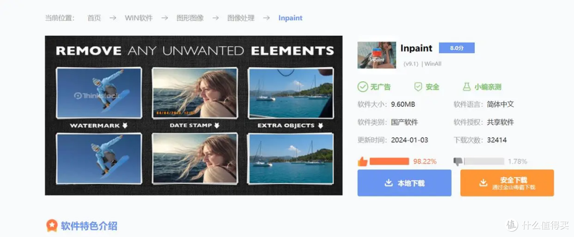574x237 pixels.
Task: Click the orange 安全下载 button
Action: 507,183
